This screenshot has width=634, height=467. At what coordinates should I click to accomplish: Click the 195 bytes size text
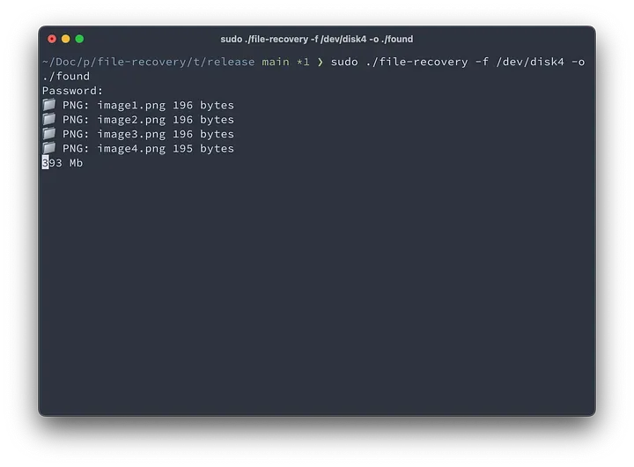203,148
